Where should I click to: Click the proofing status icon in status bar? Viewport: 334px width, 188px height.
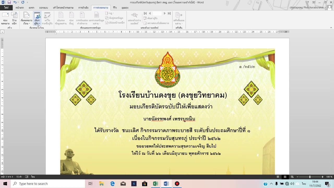click(27, 177)
